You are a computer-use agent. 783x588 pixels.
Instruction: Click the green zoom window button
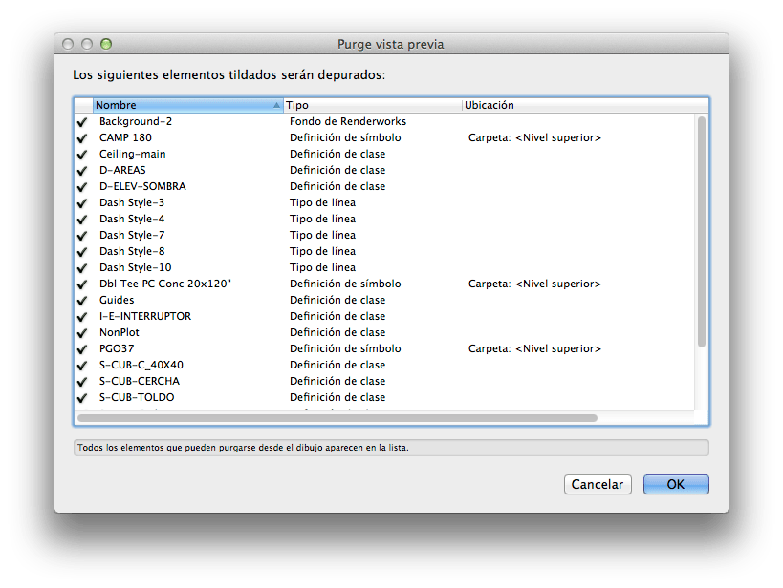point(106,44)
